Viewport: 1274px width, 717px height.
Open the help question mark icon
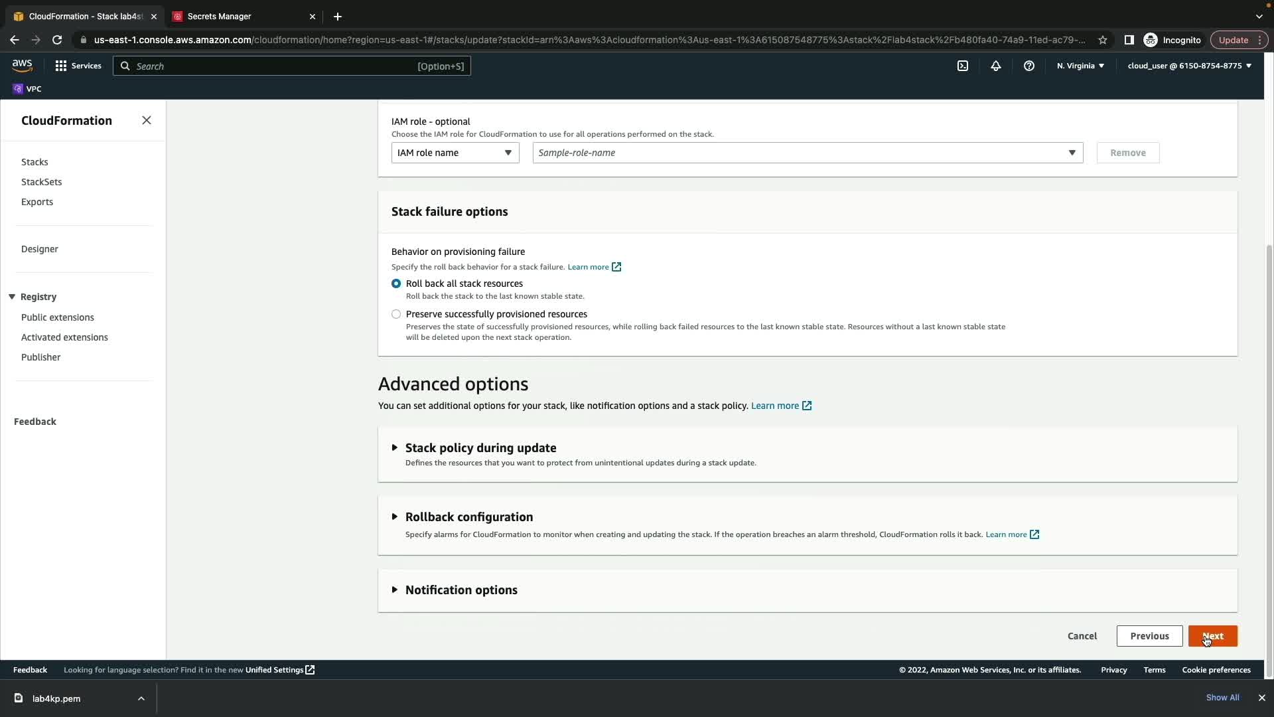(x=1028, y=66)
